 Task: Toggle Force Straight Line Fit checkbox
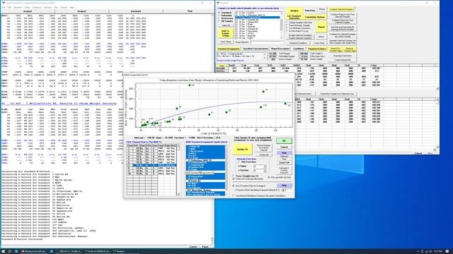point(246,176)
